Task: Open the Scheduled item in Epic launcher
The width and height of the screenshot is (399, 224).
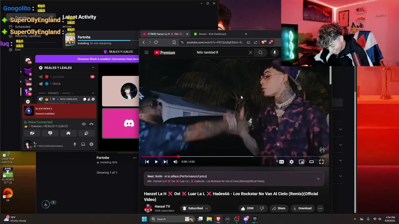Action: (22, 27)
